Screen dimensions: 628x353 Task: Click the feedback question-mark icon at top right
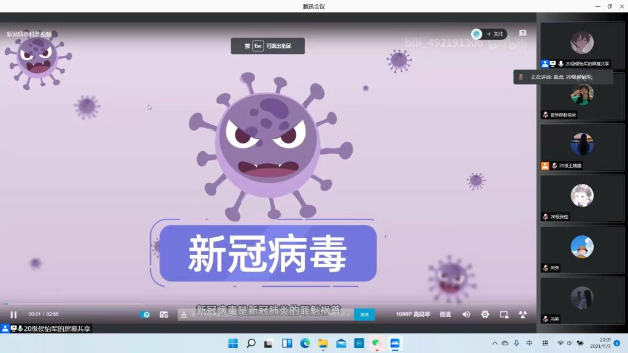523,34
